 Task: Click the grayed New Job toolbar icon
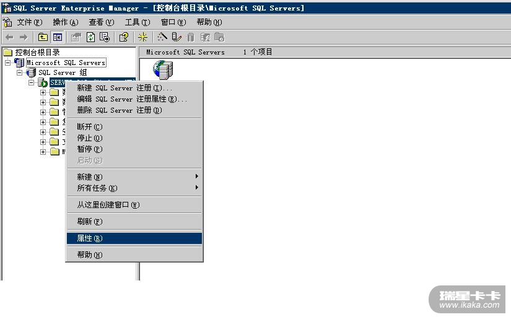coord(219,37)
